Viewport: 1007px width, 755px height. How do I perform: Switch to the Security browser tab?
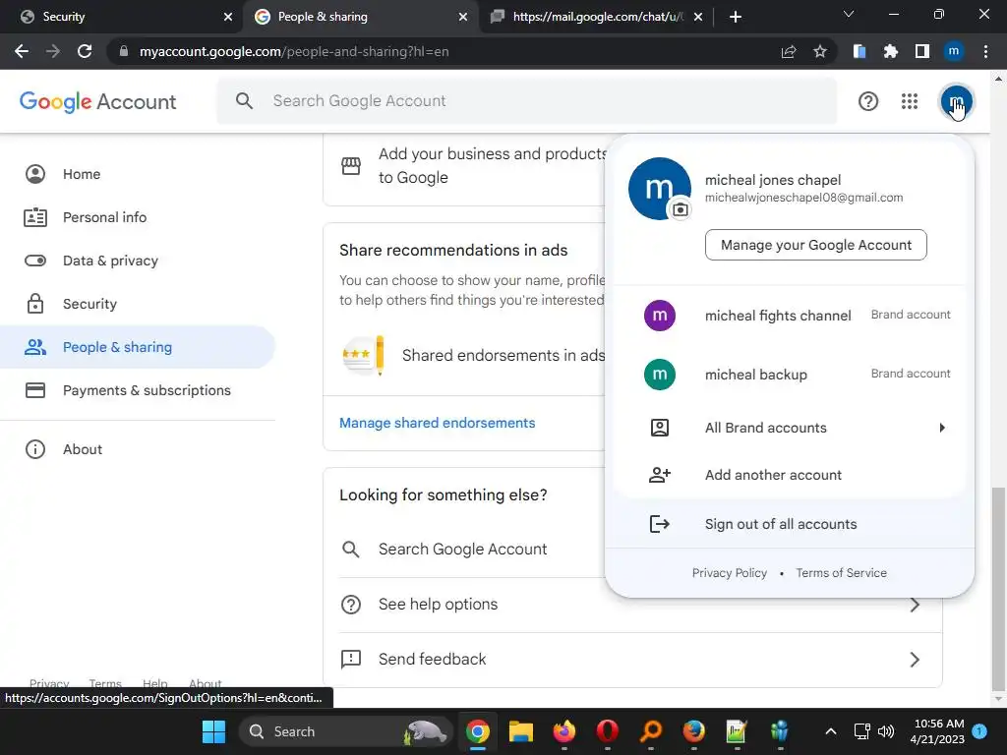pyautogui.click(x=122, y=17)
